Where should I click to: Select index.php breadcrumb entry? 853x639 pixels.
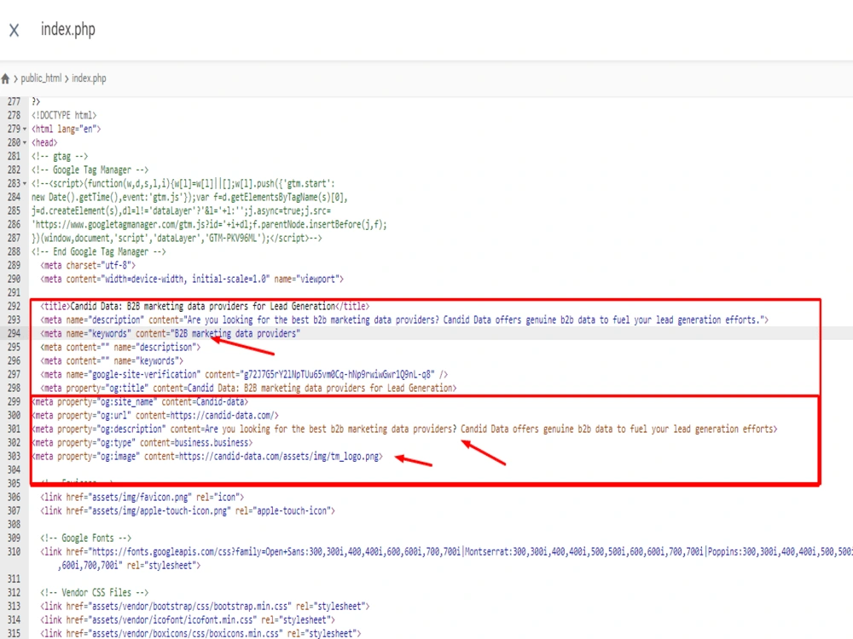pos(89,78)
